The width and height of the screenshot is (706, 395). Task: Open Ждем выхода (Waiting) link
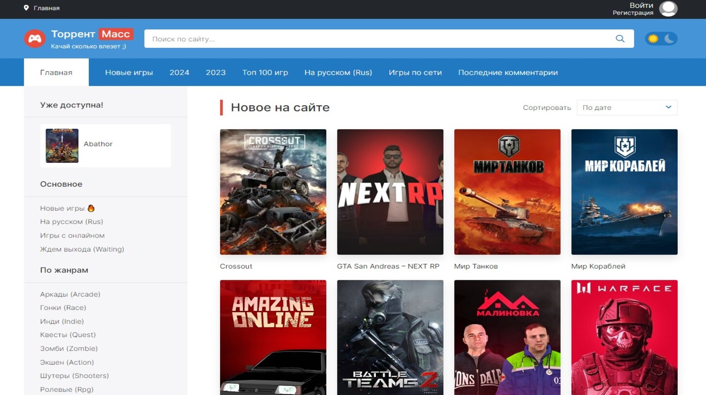click(x=82, y=249)
